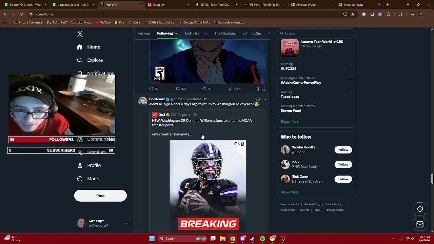Open YouTube bookmark
The width and height of the screenshot is (434, 244).
103,23
